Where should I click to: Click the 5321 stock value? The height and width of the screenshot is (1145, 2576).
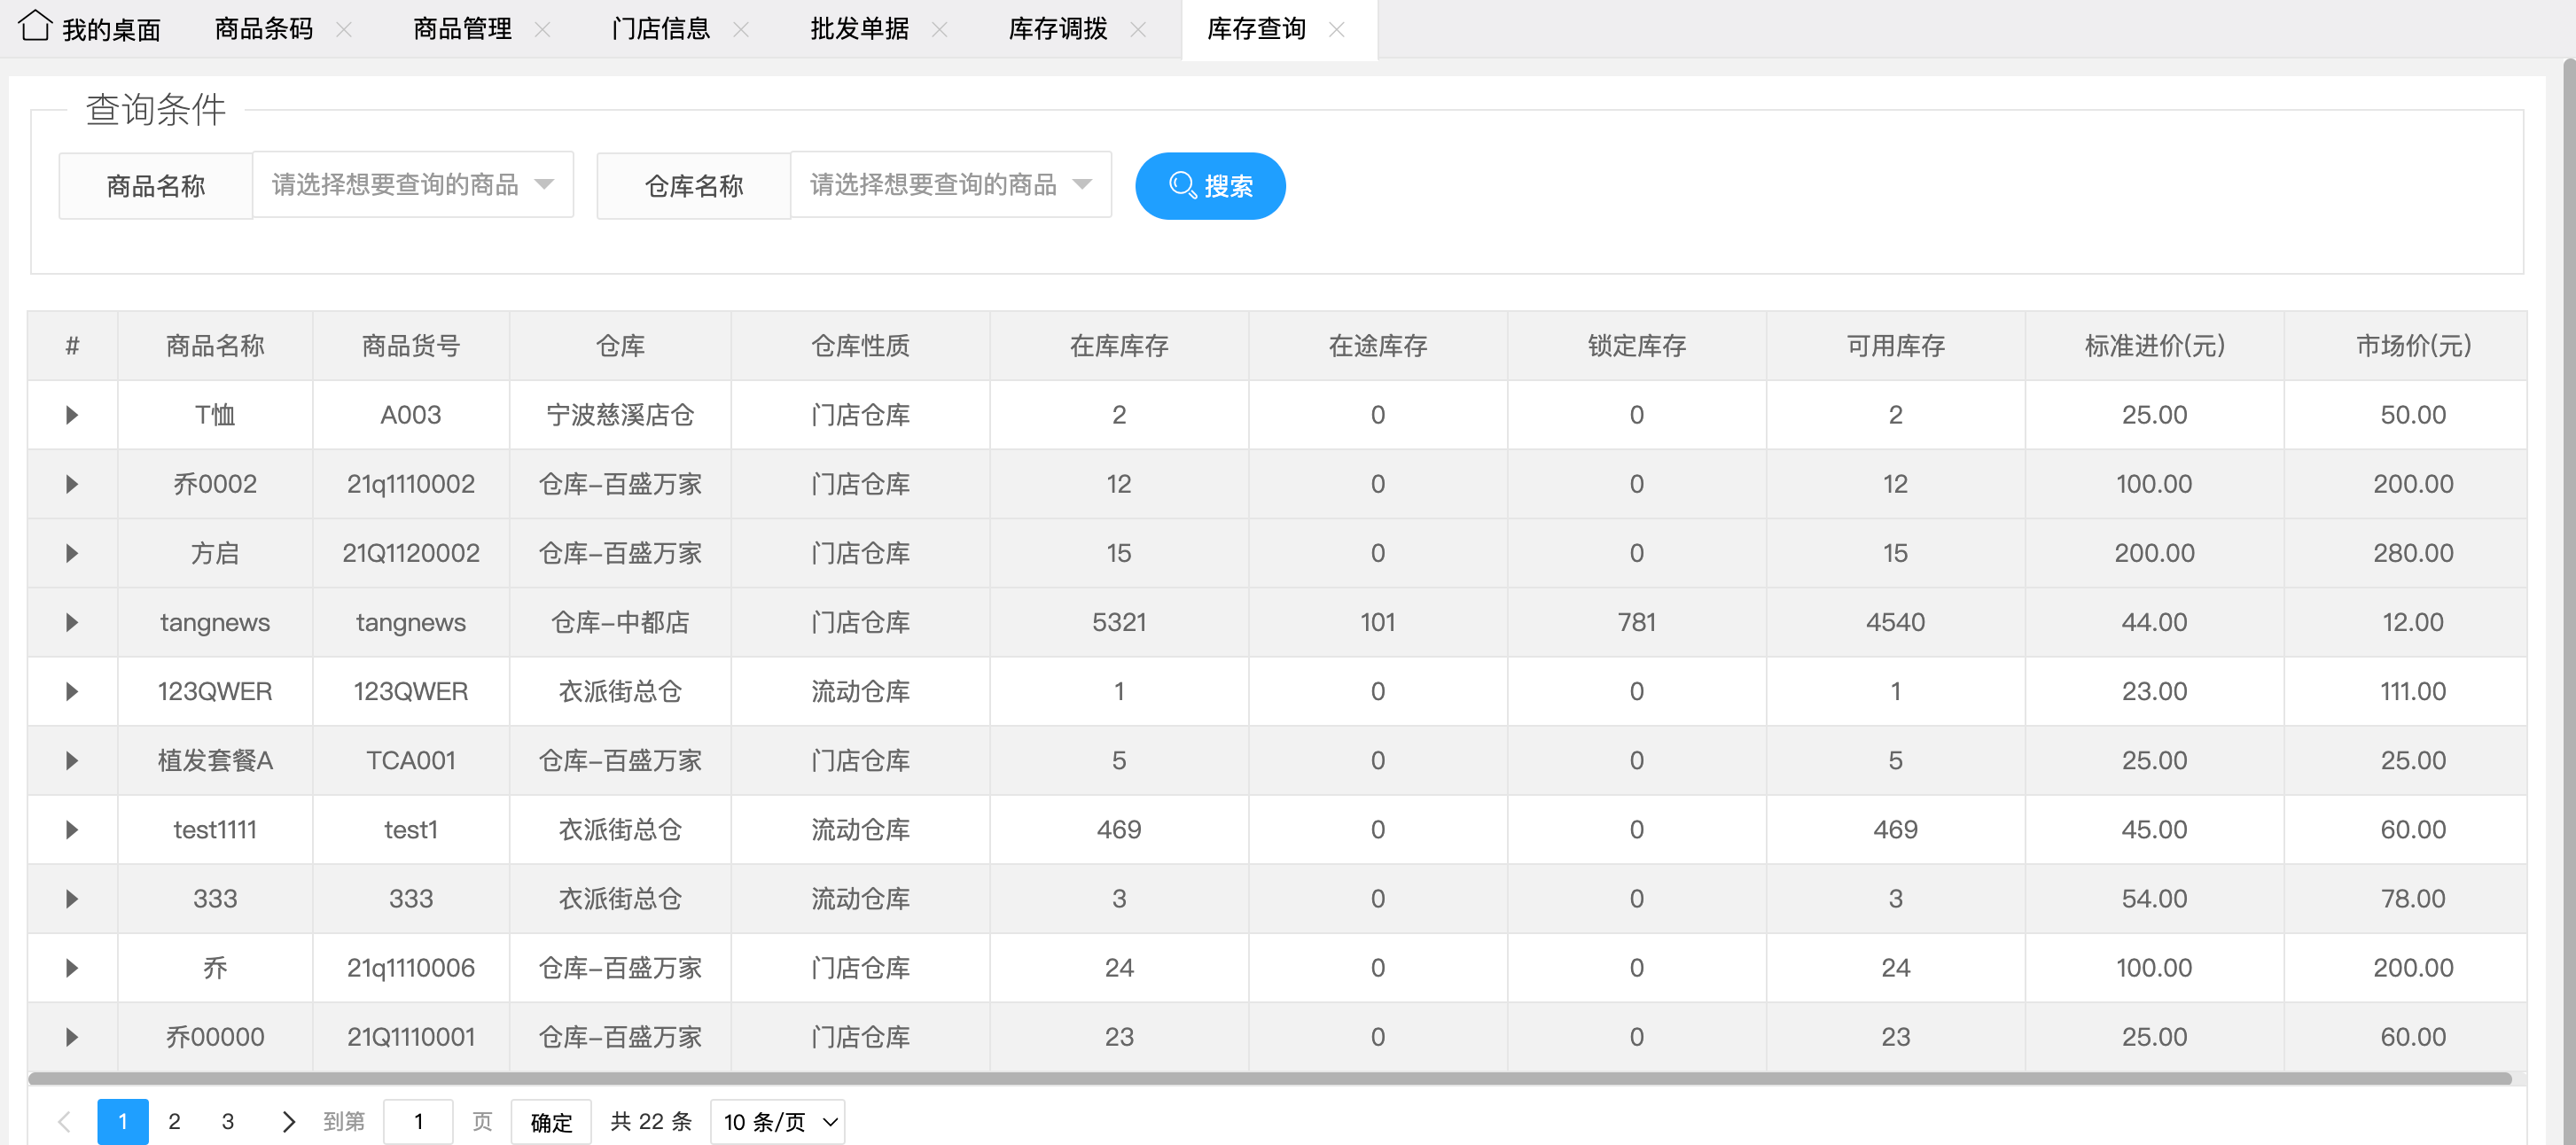(1119, 622)
